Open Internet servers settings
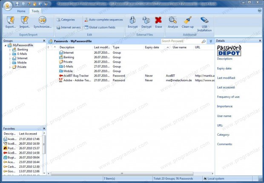264x183 pixels. [69, 27]
